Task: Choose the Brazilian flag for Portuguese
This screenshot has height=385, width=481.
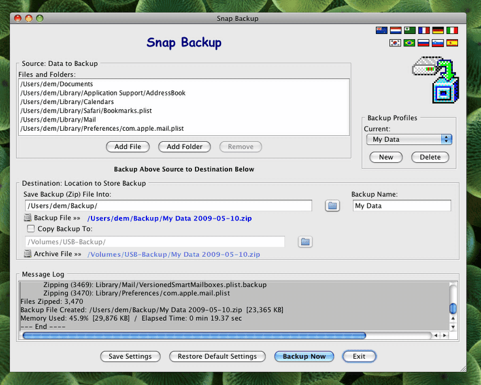Action: pyautogui.click(x=409, y=42)
